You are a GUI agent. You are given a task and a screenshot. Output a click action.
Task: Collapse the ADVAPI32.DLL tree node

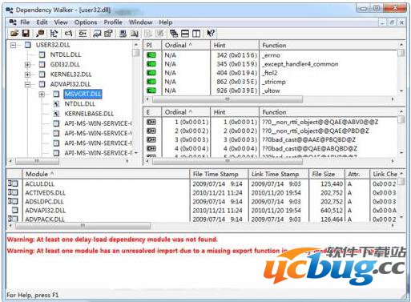coord(27,84)
